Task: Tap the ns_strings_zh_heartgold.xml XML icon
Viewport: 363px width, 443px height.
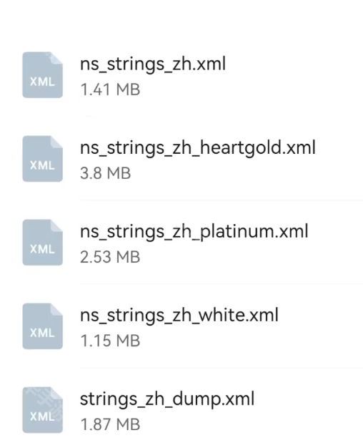Action: [x=43, y=159]
